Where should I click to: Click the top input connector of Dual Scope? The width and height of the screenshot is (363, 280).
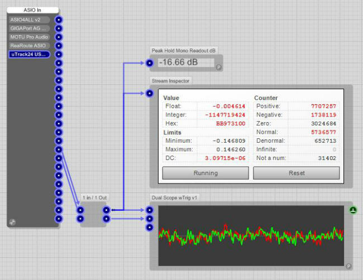[x=150, y=210]
